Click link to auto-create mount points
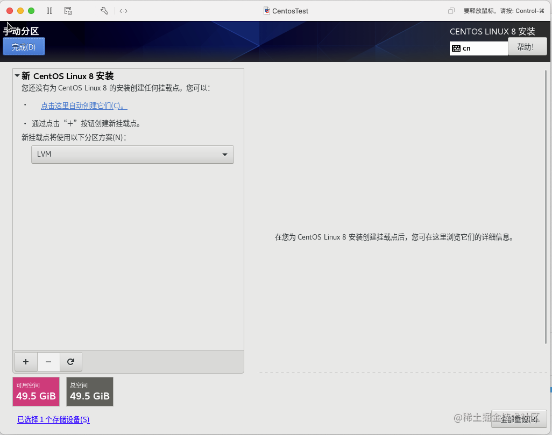The height and width of the screenshot is (435, 552). click(x=84, y=106)
